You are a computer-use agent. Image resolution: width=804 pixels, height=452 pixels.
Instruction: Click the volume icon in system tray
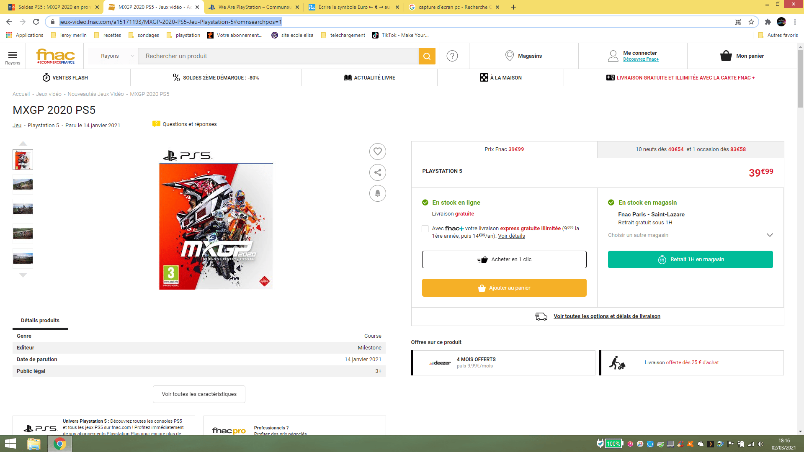761,444
